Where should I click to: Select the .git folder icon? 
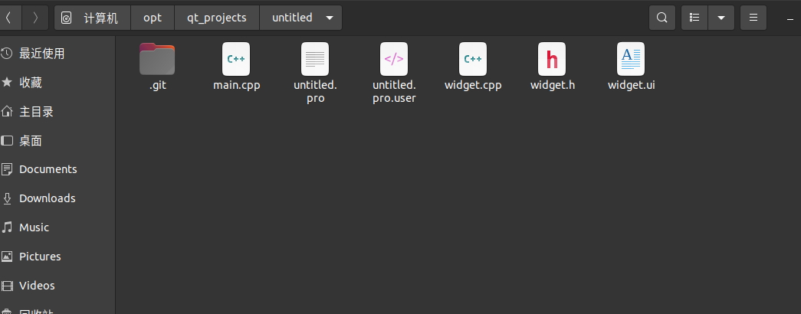pyautogui.click(x=157, y=59)
